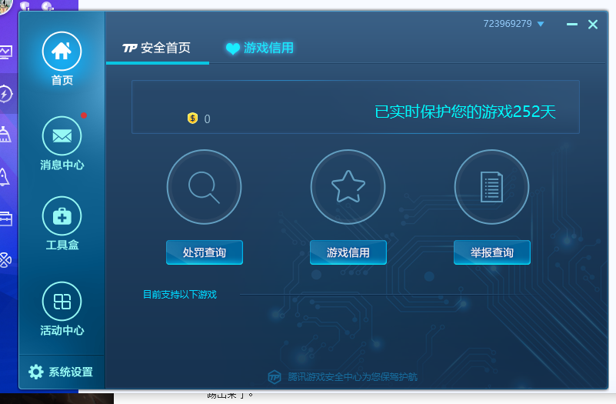Click broom cleanup icon in background sidebar

(5, 135)
